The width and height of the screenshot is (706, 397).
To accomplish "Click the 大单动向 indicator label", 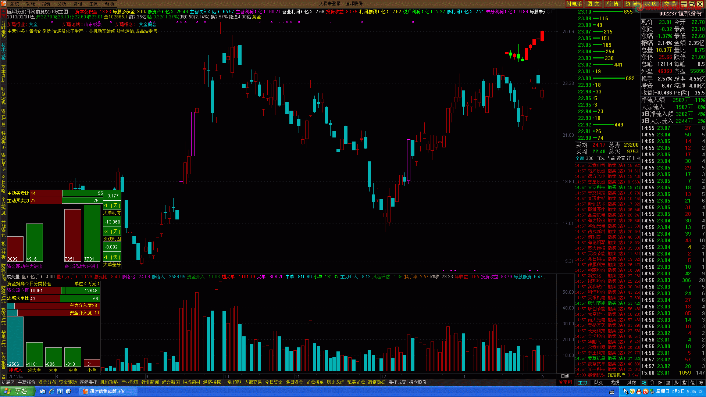I will (x=112, y=213).
